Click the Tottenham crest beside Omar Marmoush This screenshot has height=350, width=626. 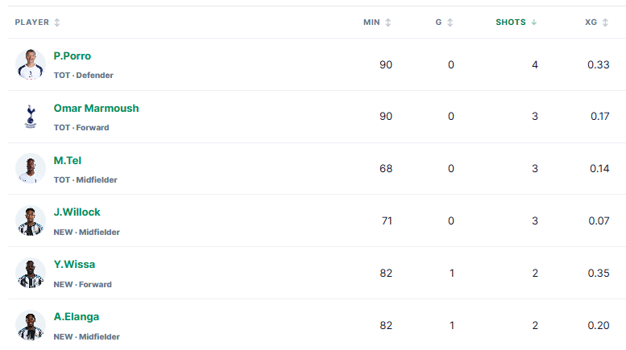point(31,117)
